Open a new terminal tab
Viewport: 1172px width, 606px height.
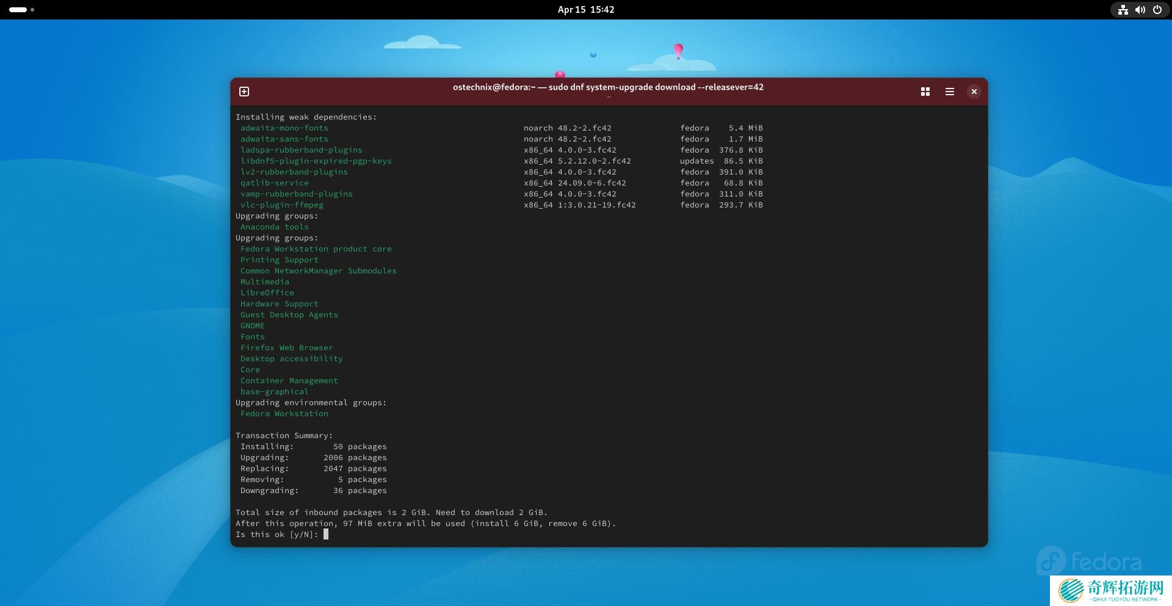[244, 92]
